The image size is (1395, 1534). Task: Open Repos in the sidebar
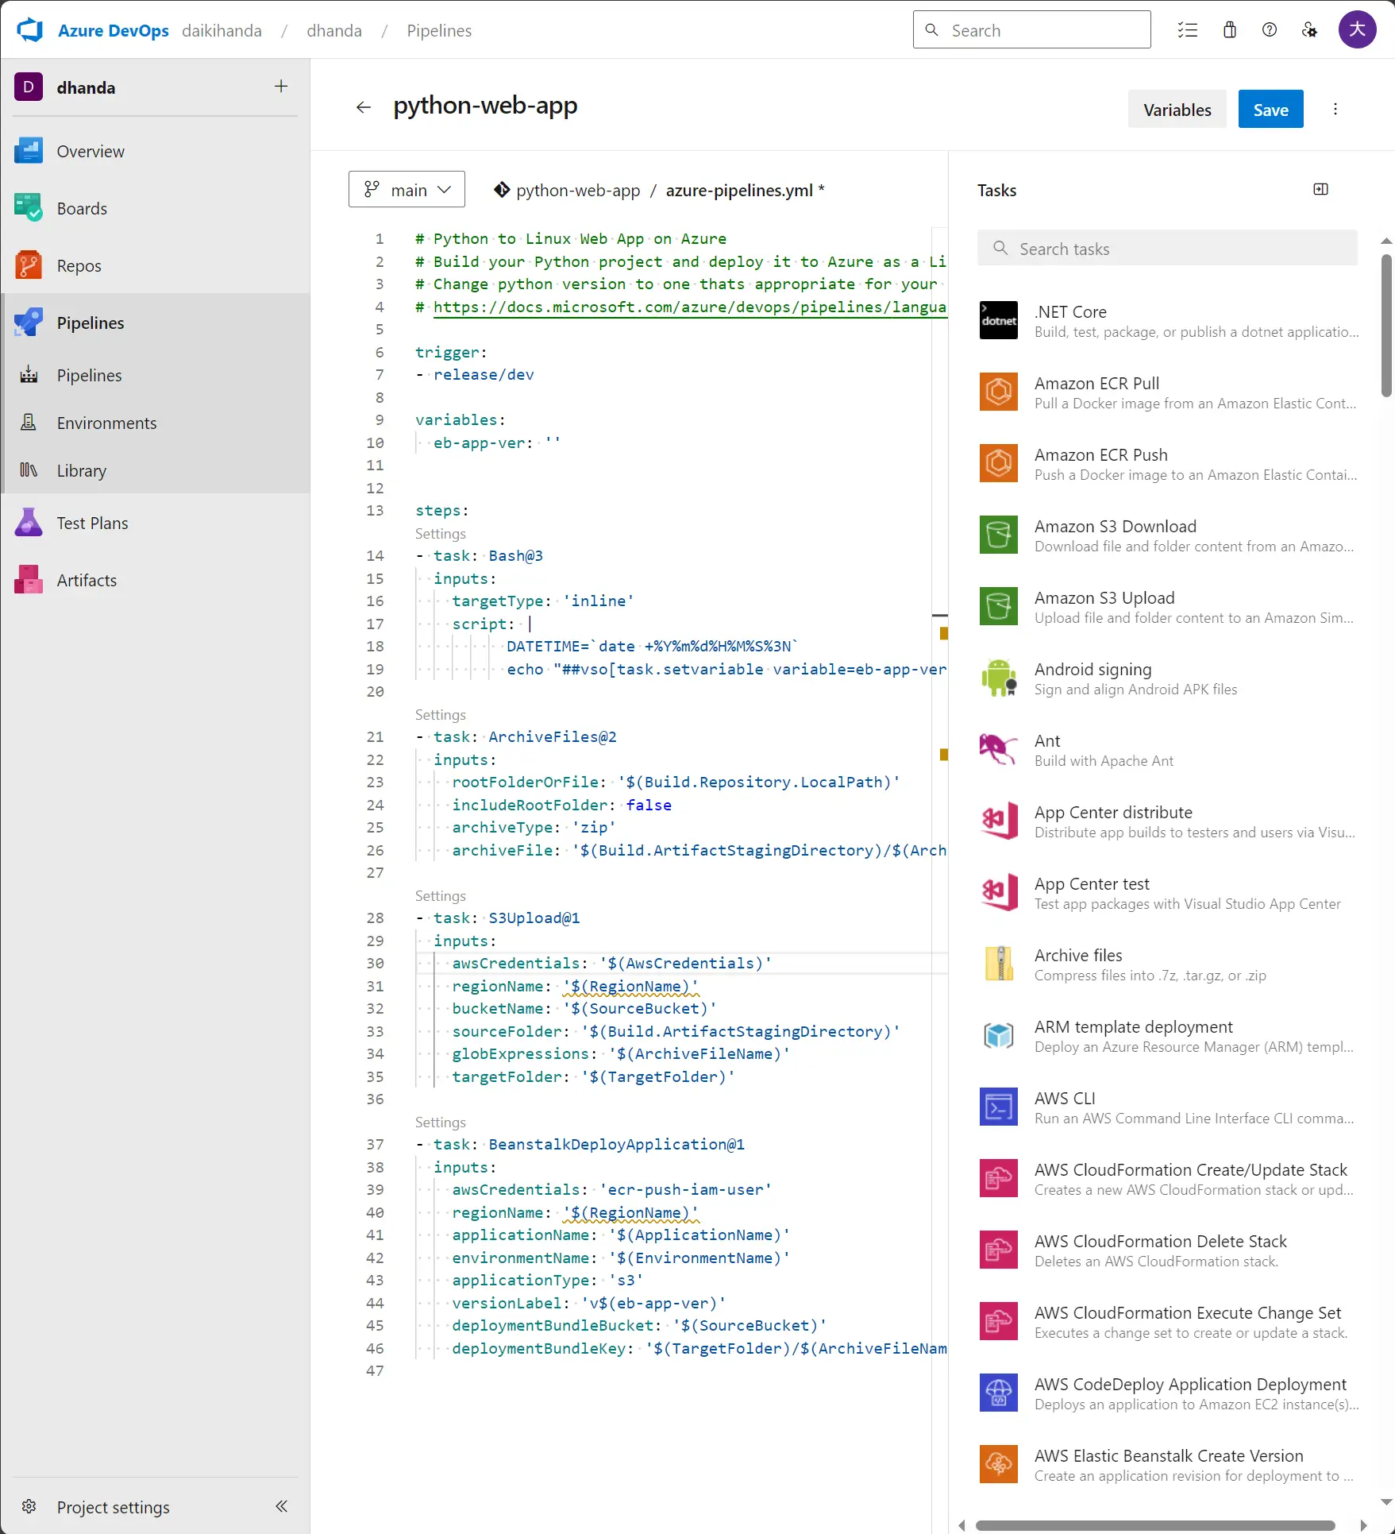(156, 265)
